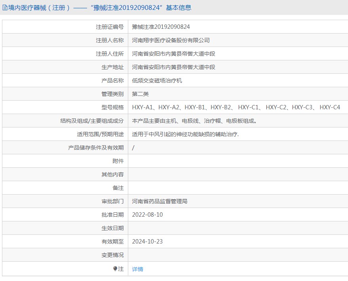Click the document icon in the page header

5,8
